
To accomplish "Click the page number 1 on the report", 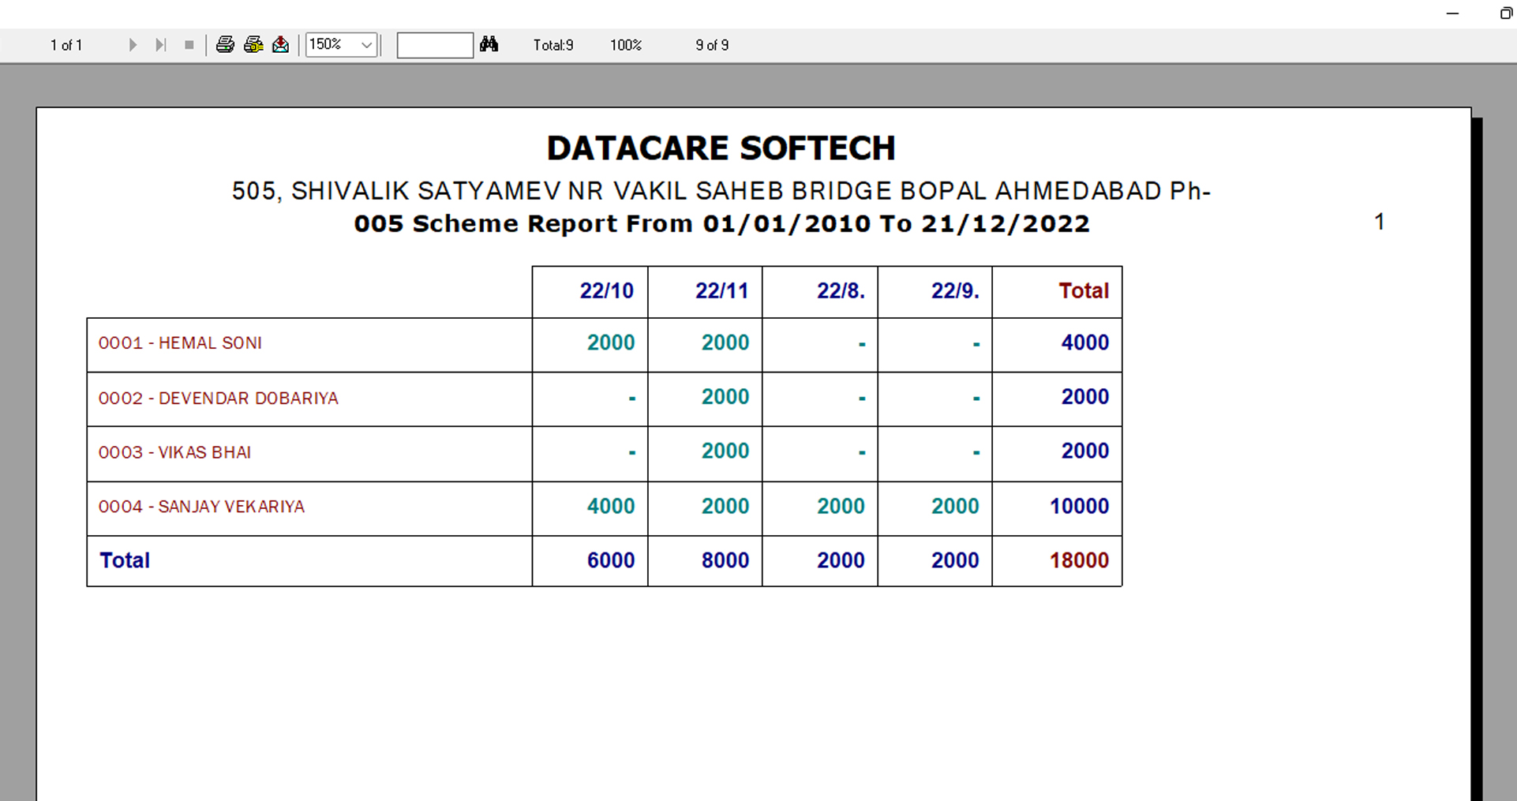I will (1380, 222).
